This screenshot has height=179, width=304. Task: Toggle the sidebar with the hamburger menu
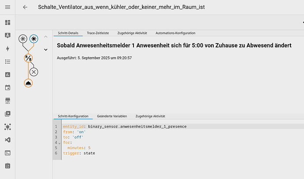pyautogui.click(x=7, y=7)
